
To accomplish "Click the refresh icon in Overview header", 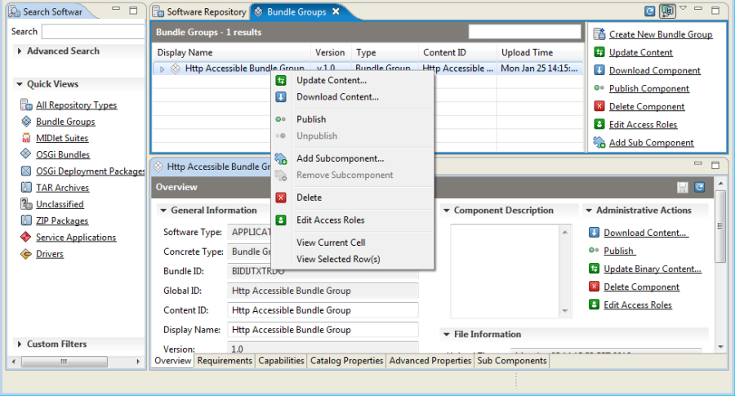I will coord(699,187).
